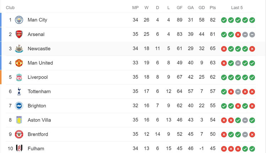Click the Aston Villa club crest
Screen dimensions: 266x153
19,120
